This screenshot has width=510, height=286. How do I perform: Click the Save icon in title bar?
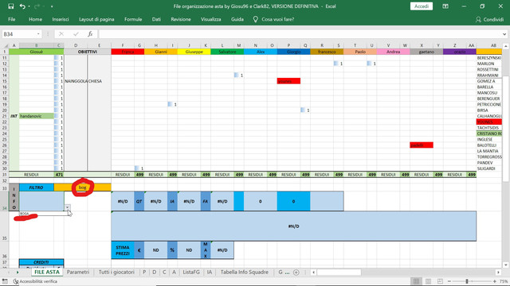coord(10,6)
